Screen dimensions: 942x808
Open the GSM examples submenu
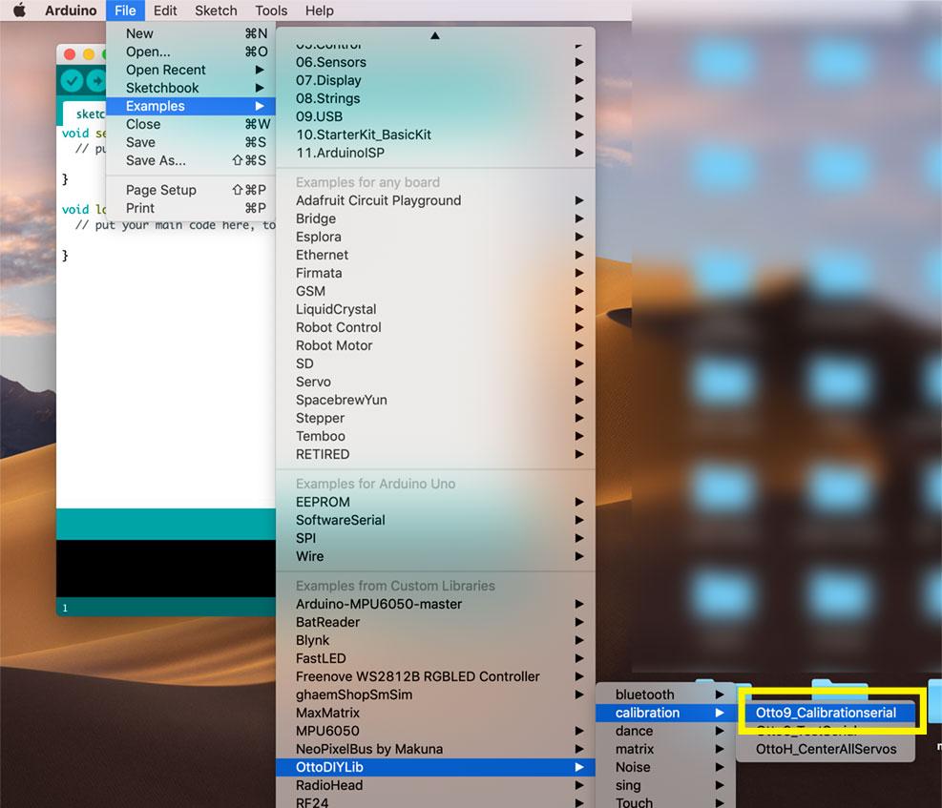435,291
